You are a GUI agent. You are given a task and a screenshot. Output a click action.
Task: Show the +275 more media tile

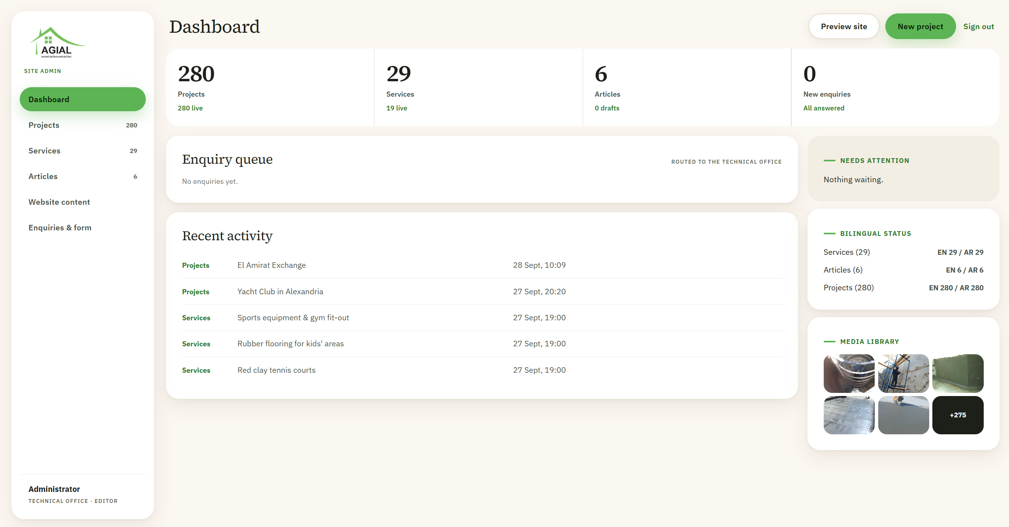(958, 415)
